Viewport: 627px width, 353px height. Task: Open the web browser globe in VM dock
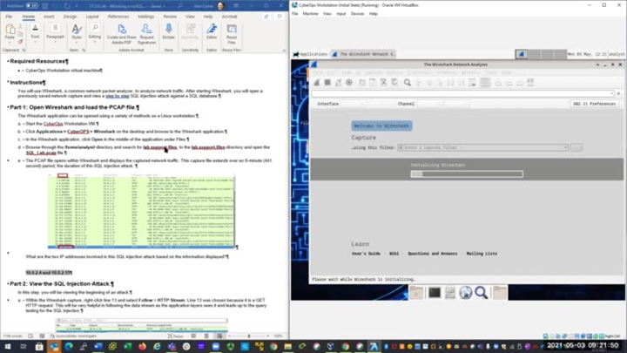(x=465, y=293)
